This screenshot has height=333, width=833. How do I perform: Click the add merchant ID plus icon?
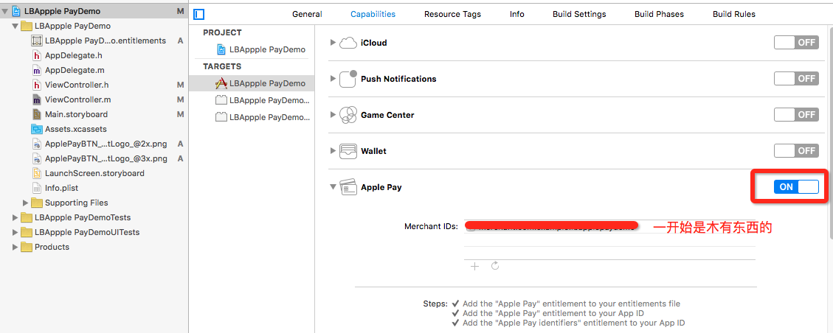[474, 266]
